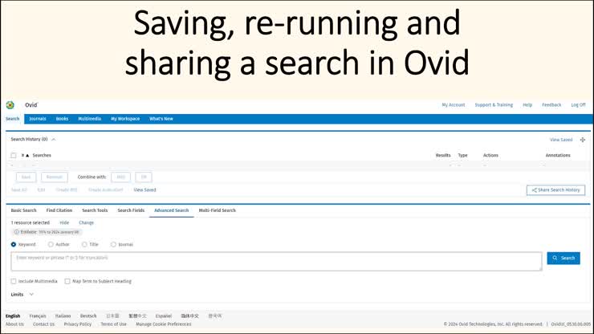Screen dimensions: 594x334
Task: Open the About Us footer link
Action: tap(14, 324)
